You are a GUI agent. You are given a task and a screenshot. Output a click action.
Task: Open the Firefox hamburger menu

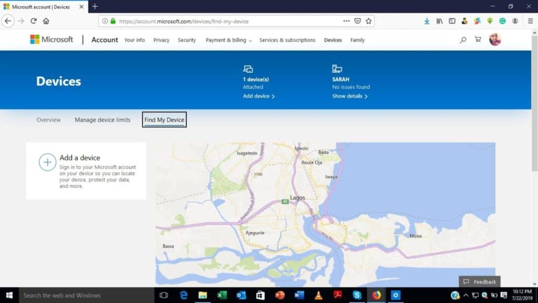530,21
